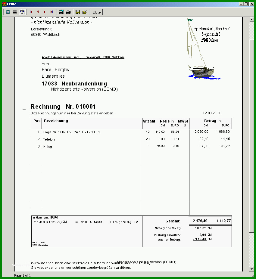
Task: Toggle the fit-to-page-width view icon
Action: 22,12
